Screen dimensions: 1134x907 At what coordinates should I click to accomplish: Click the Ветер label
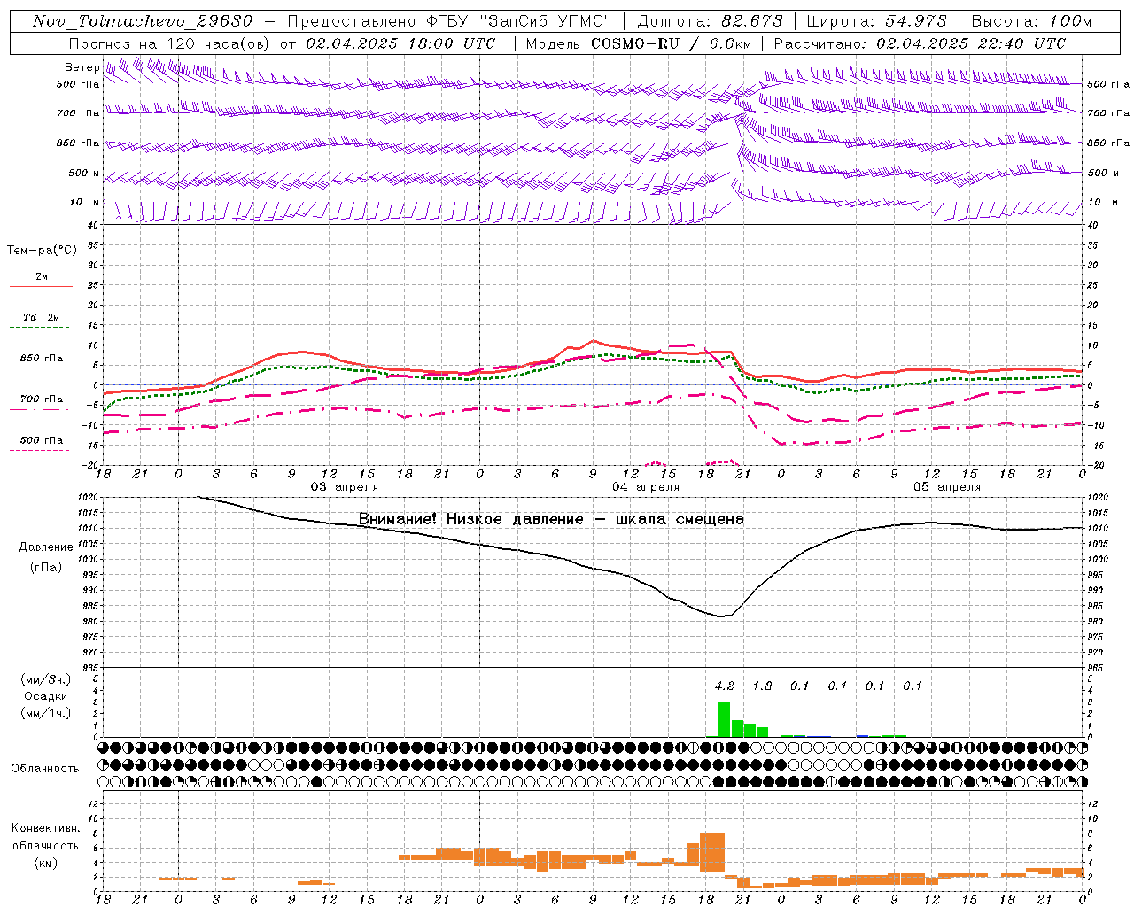click(x=82, y=67)
